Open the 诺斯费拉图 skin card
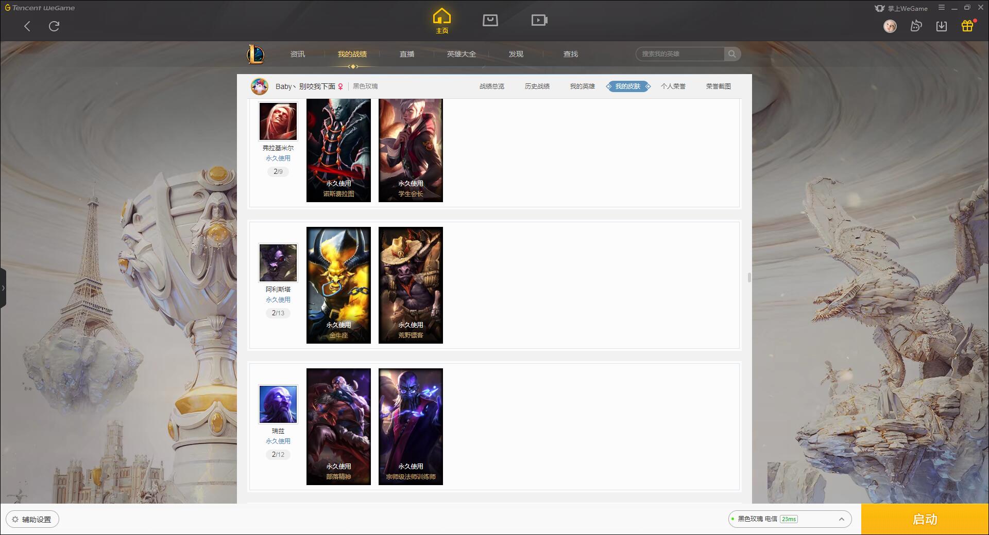The image size is (989, 535). tap(338, 150)
